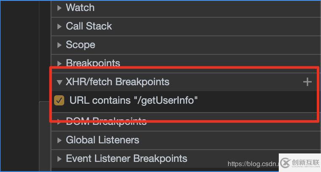Click the plus icon to add XHR breakpoint
321x172 pixels.
[307, 82]
